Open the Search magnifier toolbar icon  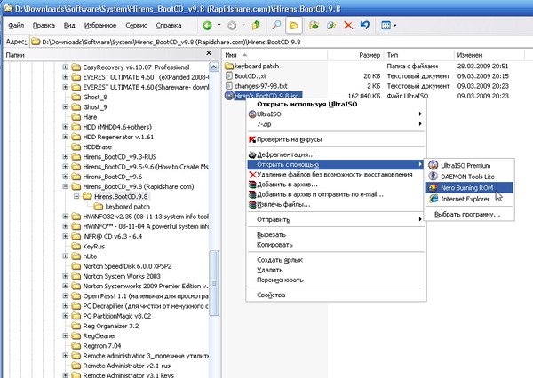276,25
